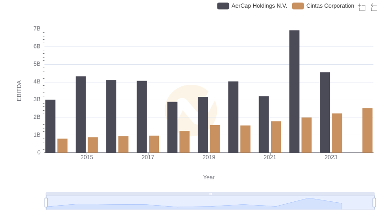
Task: Click the Cintas bar for 2021
Action: pyautogui.click(x=276, y=137)
